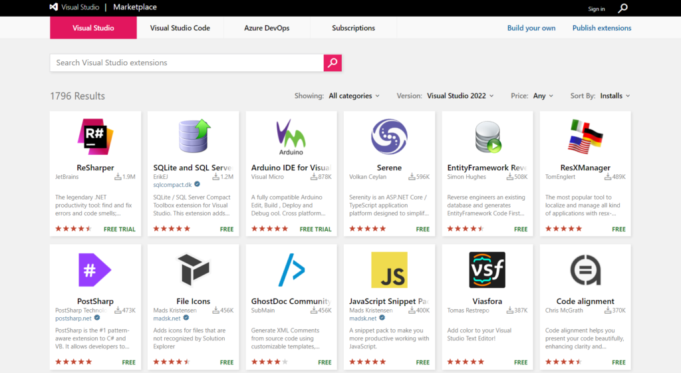Open the PostSharp purple hashtag icon
The width and height of the screenshot is (681, 373).
click(95, 270)
